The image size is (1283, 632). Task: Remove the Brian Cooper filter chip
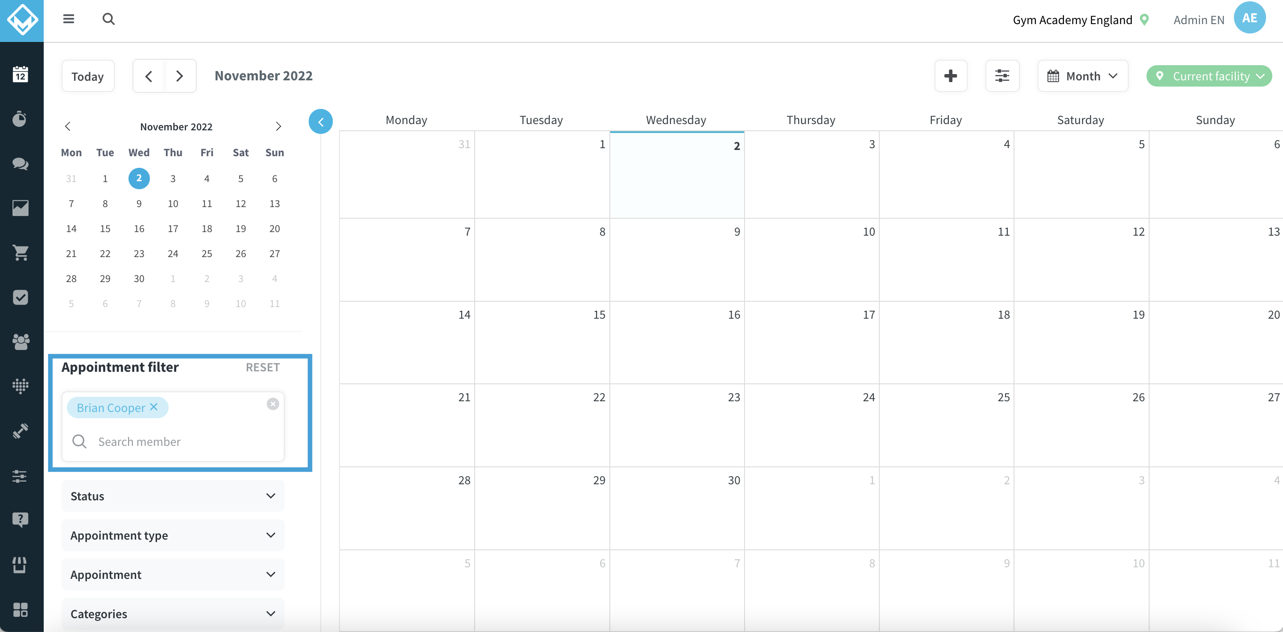(154, 407)
